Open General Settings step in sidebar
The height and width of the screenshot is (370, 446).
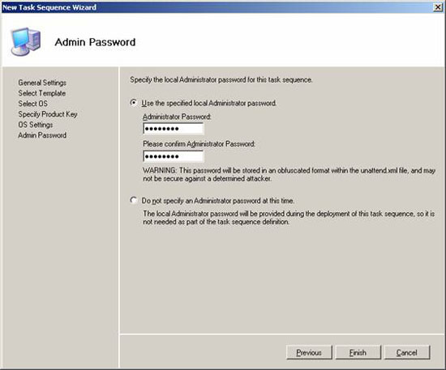[x=42, y=83]
